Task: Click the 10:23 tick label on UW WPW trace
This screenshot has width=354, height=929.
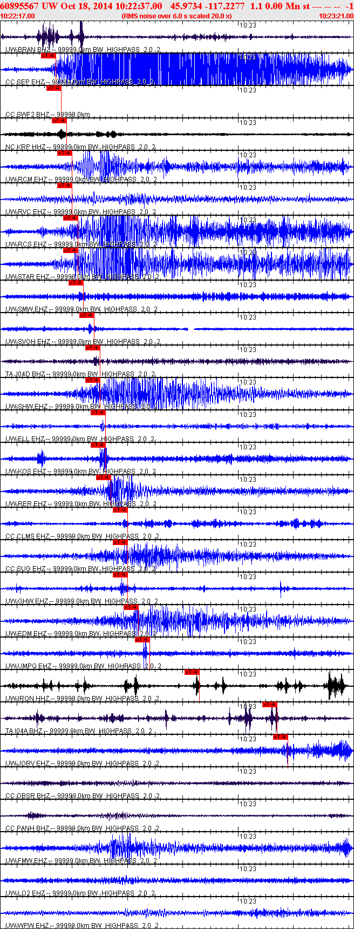Action: coord(248,901)
